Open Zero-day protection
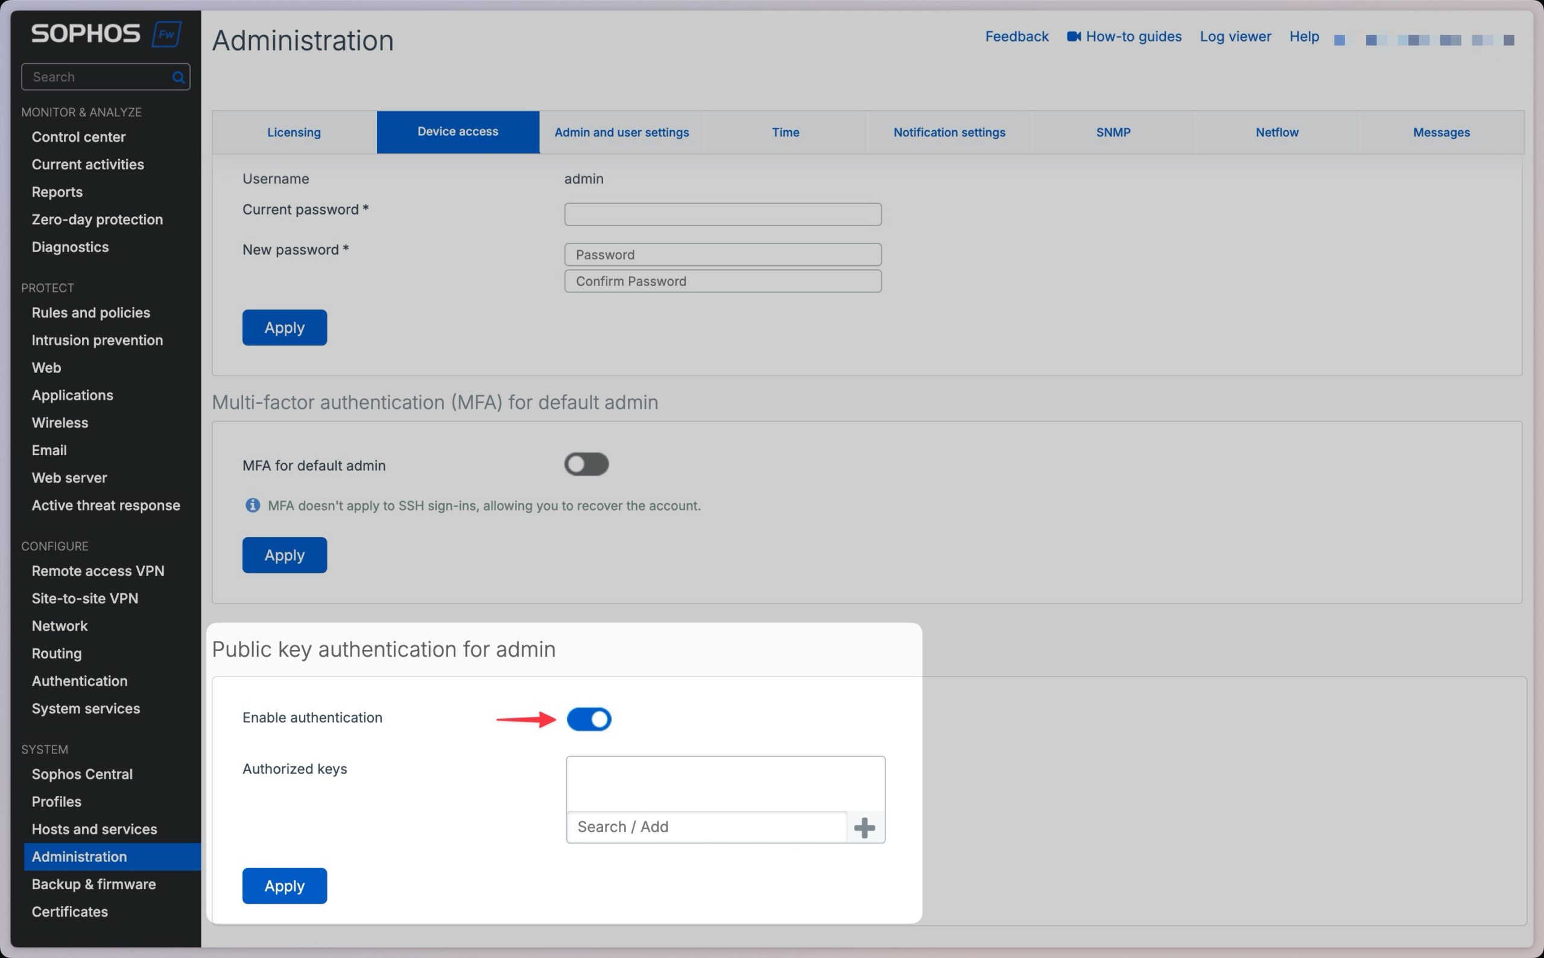Image resolution: width=1544 pixels, height=958 pixels. click(97, 220)
